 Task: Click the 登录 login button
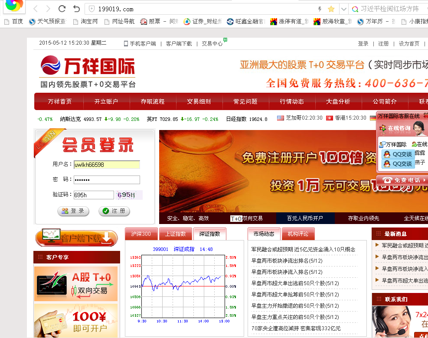(73, 211)
